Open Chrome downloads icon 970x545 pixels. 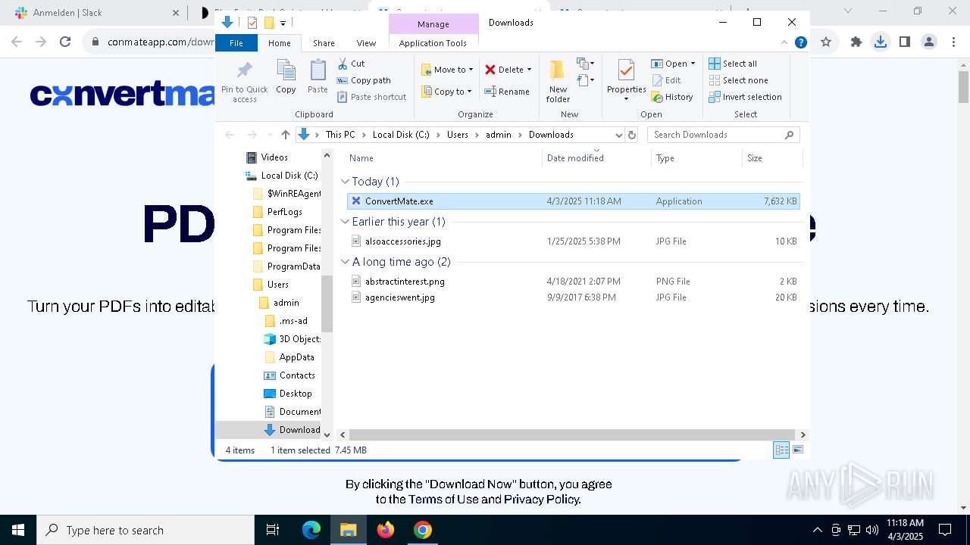[x=880, y=42]
